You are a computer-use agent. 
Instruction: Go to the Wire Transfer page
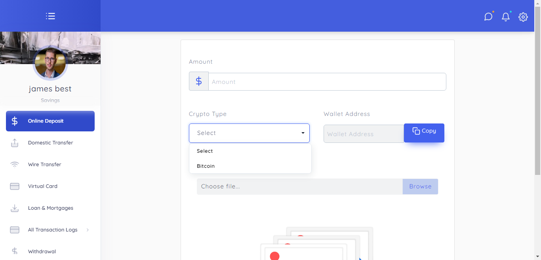pos(45,165)
